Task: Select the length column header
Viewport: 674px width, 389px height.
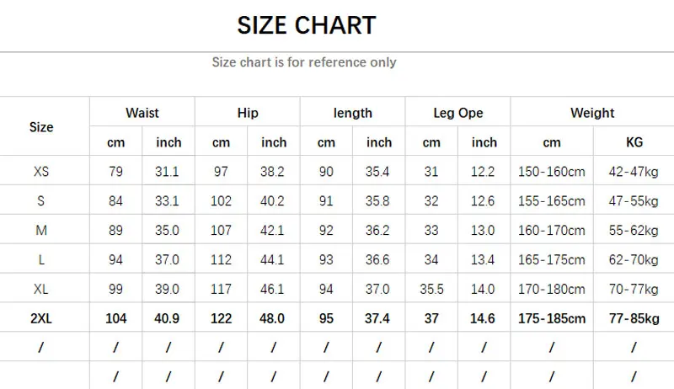Action: point(353,113)
